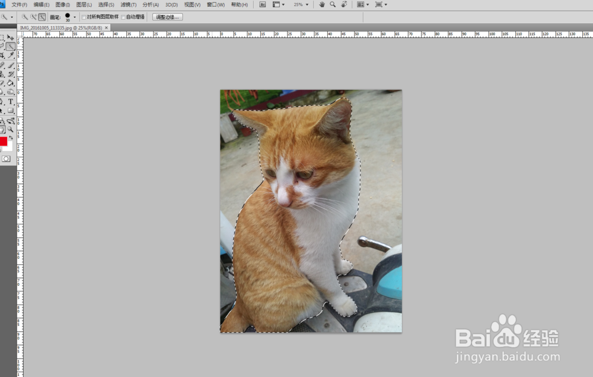Click the Photoshop Ps logo icon
Image resolution: width=593 pixels, height=377 pixels.
[2, 4]
